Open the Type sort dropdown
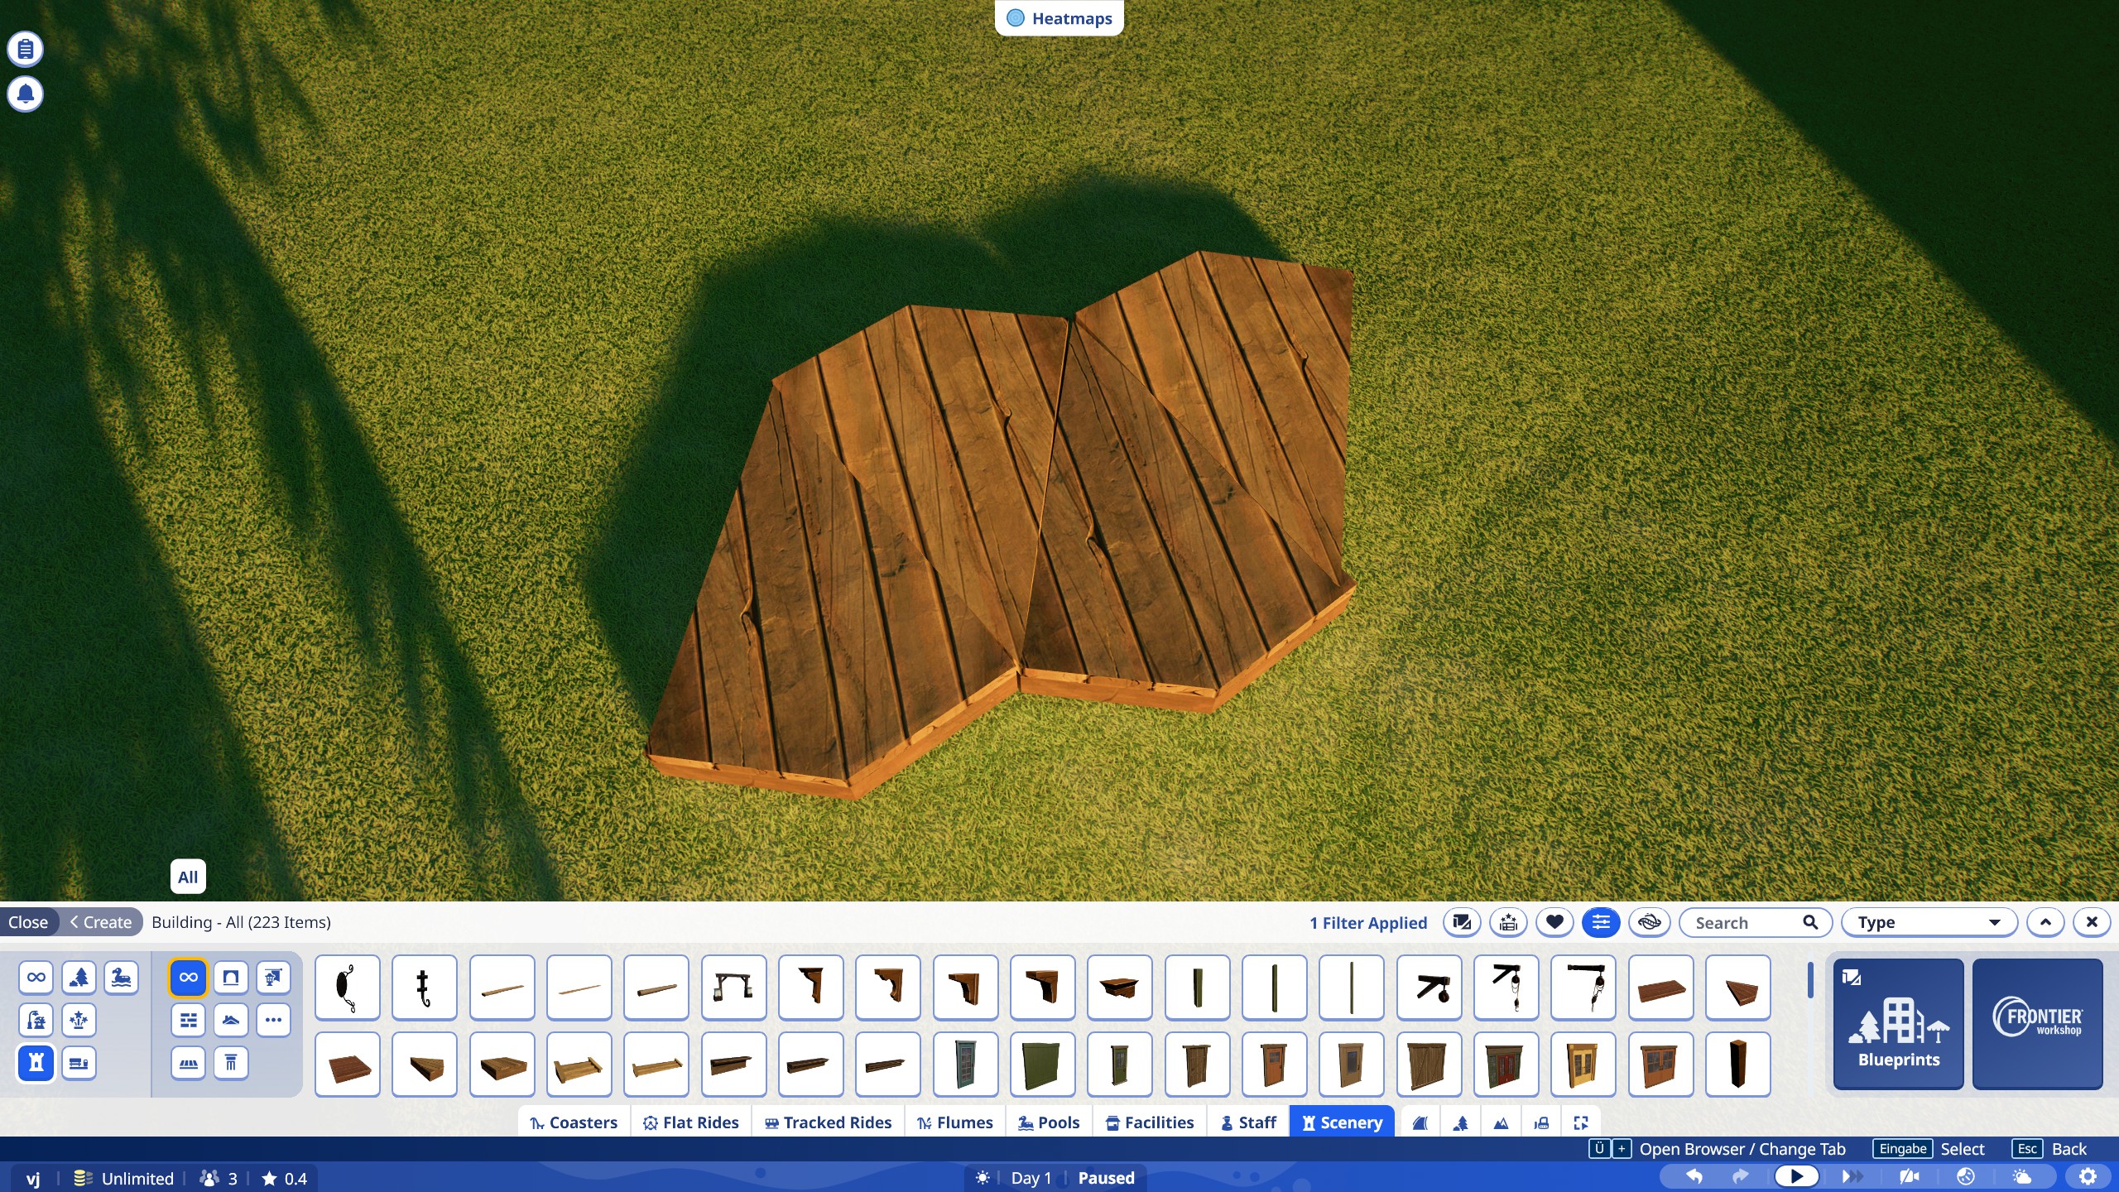This screenshot has width=2119, height=1192. [x=1929, y=922]
